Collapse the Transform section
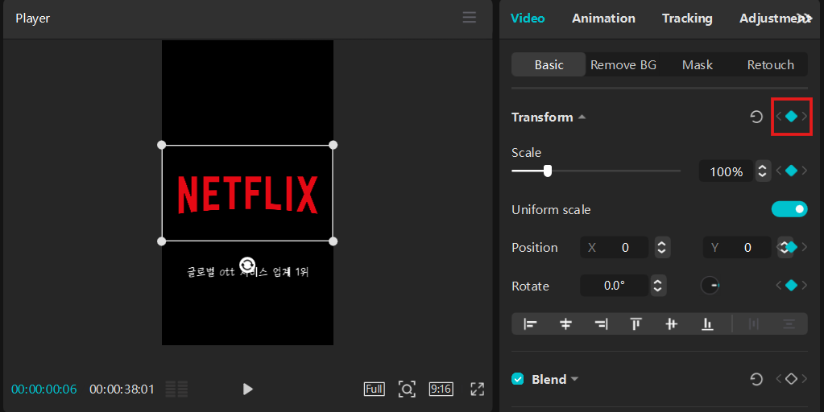Viewport: 824px width, 412px height. [582, 117]
